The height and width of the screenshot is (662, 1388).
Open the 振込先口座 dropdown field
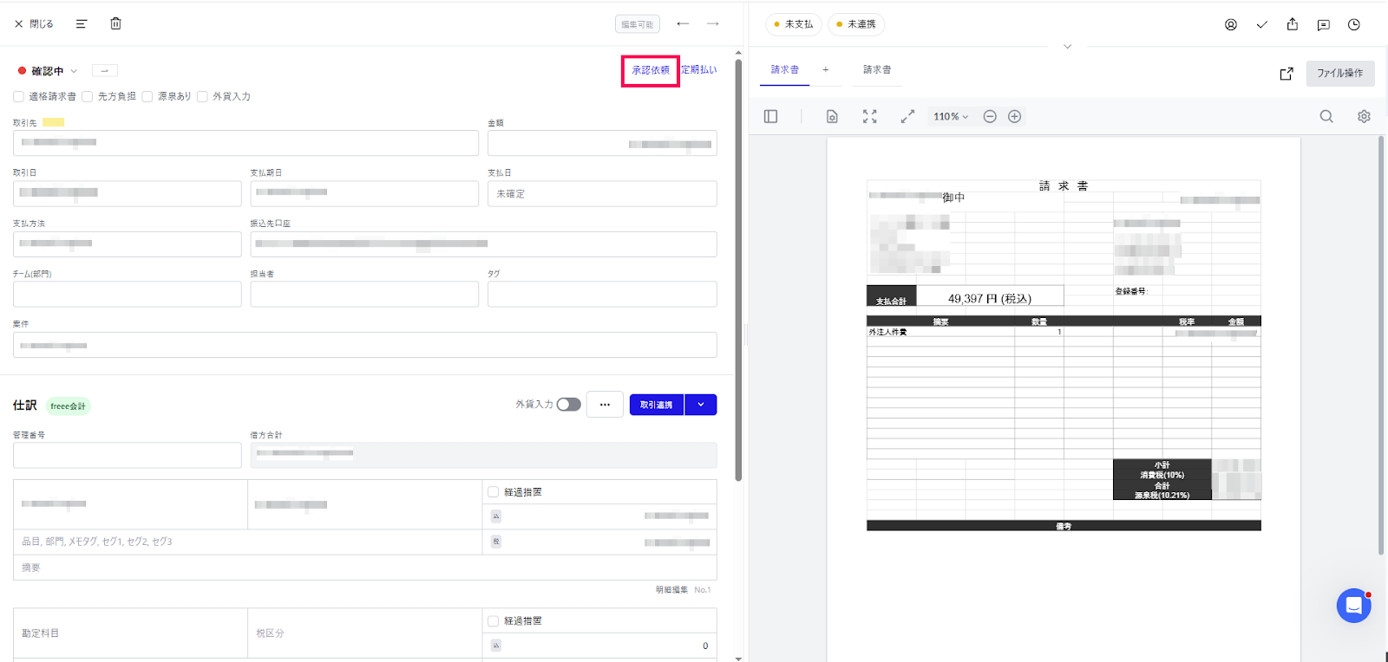click(x=484, y=244)
